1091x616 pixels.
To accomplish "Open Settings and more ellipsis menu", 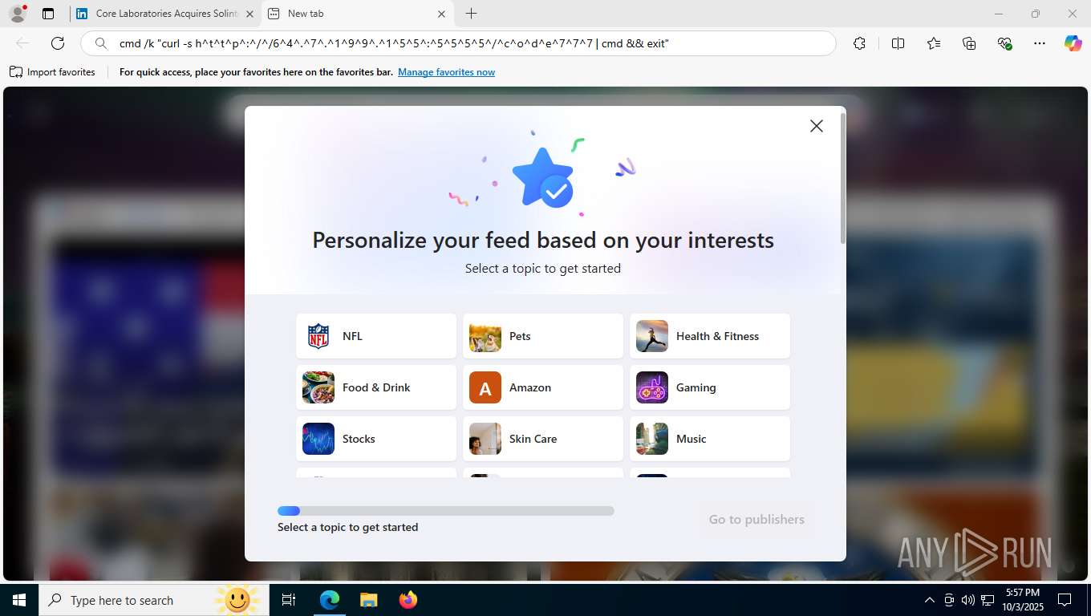I will [1040, 43].
